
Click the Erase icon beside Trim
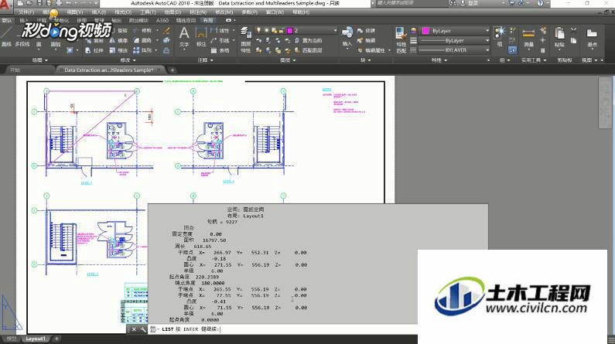[166, 30]
